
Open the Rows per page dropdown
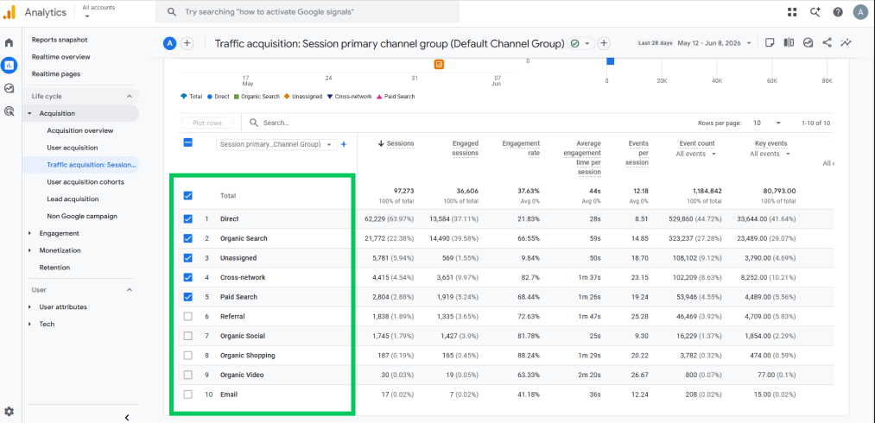pos(767,123)
